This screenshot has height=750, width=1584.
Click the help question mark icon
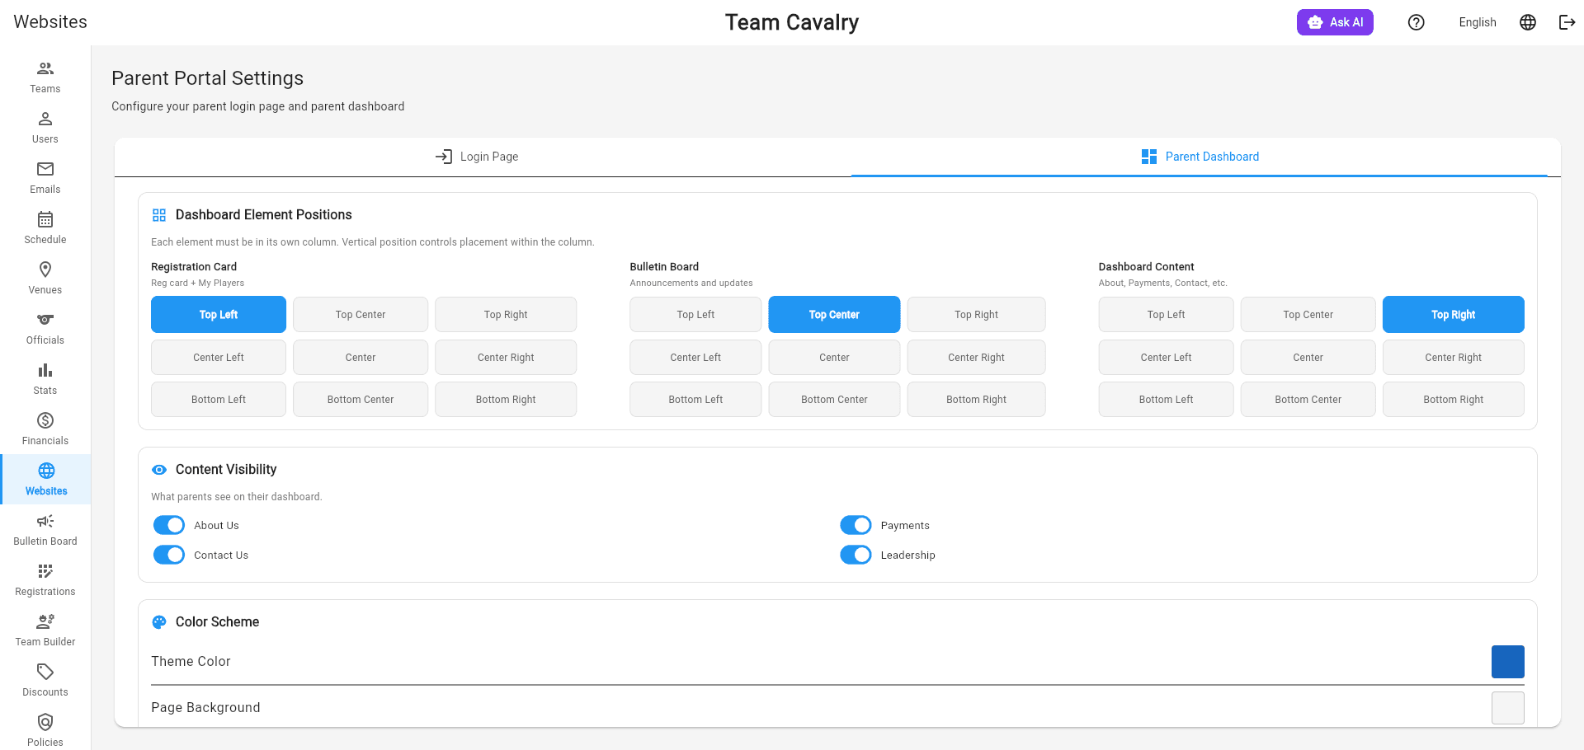[x=1417, y=22]
